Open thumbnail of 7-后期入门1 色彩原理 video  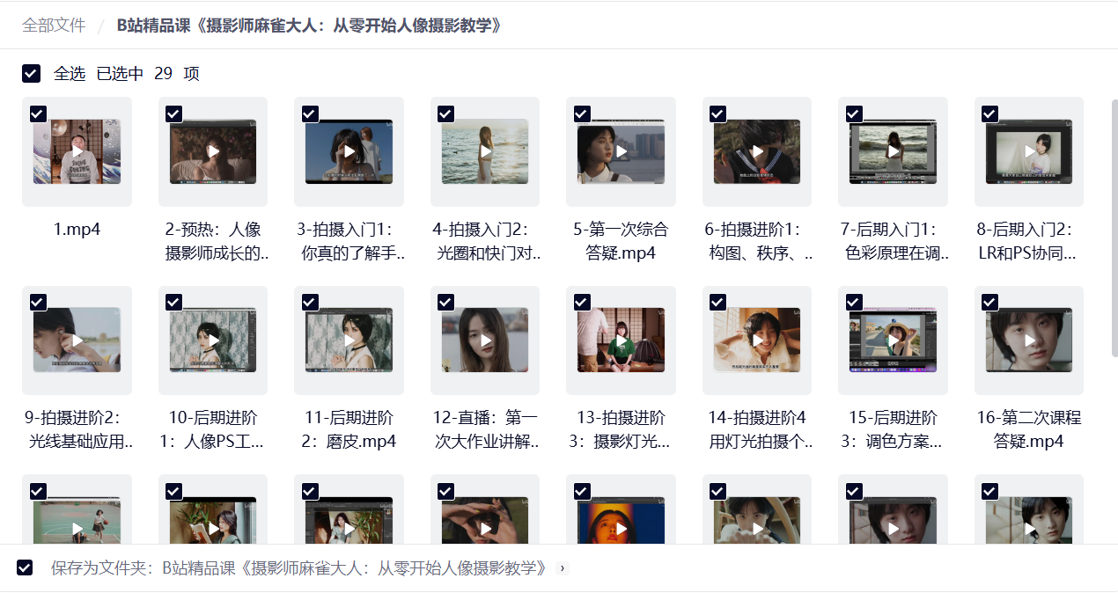[x=894, y=151]
